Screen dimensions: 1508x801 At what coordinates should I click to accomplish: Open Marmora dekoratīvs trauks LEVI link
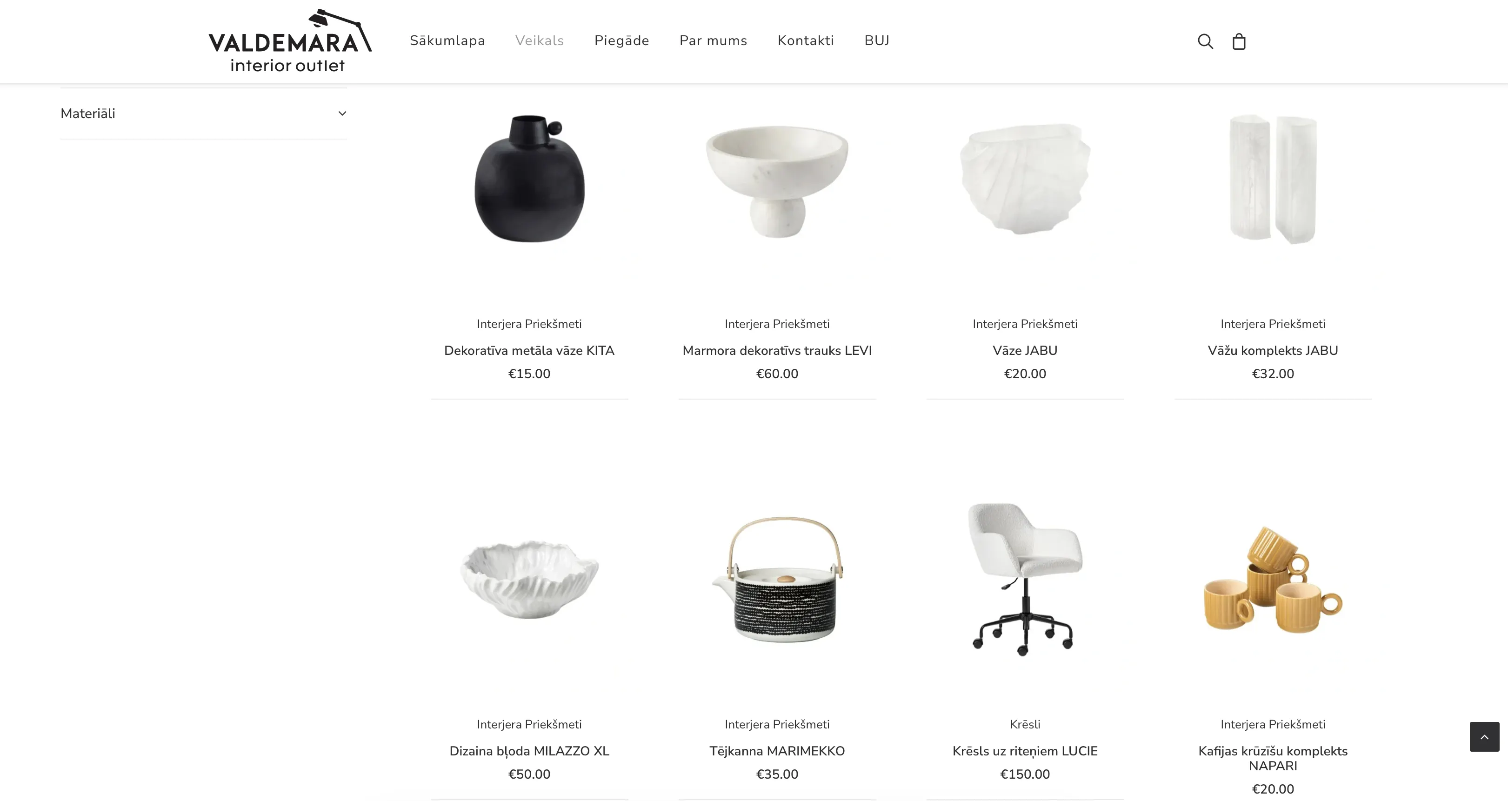777,351
